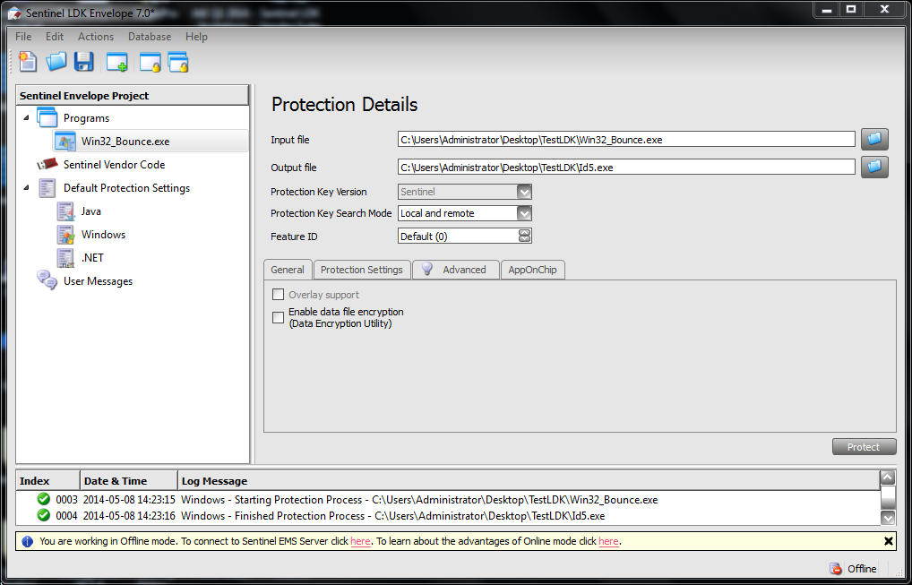Expand the Feature ID selector
Image resolution: width=912 pixels, height=585 pixels.
point(522,235)
